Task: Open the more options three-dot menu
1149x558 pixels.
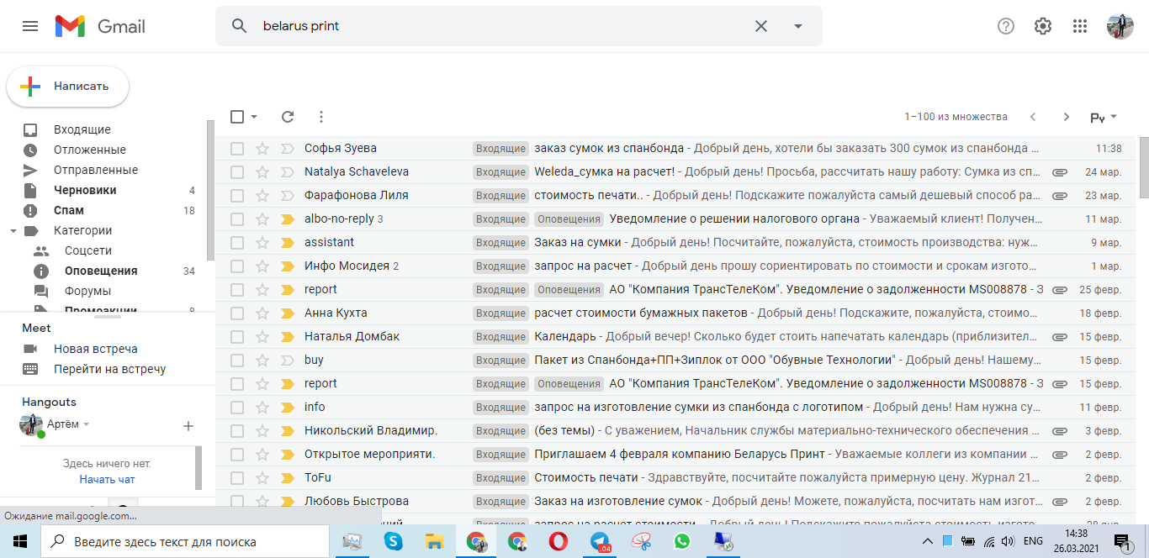Action: click(x=321, y=117)
